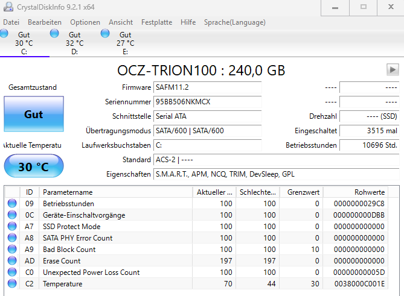Click the Übertragungsmodus field SATA/600
Screen dimensions: 404x296
(207, 131)
